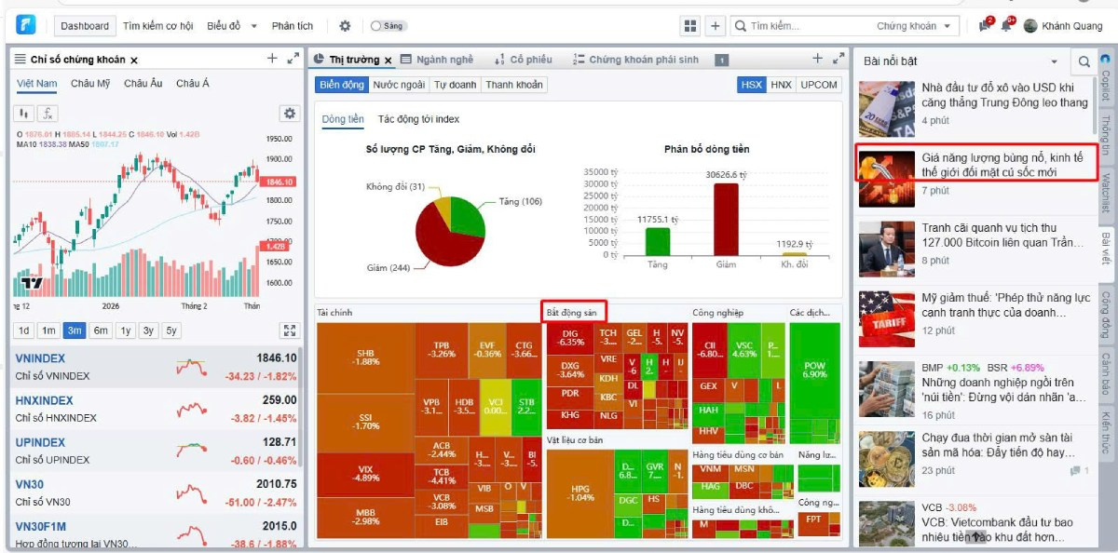This screenshot has width=1118, height=553.
Task: Expand the Biểu đồ dropdown menu
Action: coord(232,26)
